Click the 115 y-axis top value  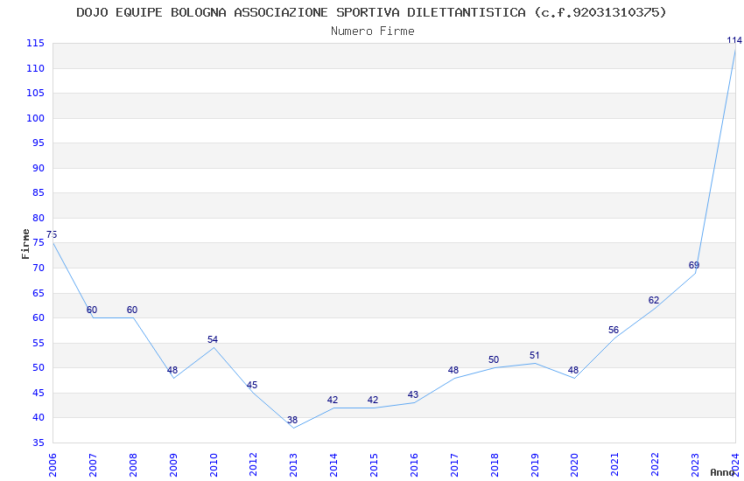point(35,43)
